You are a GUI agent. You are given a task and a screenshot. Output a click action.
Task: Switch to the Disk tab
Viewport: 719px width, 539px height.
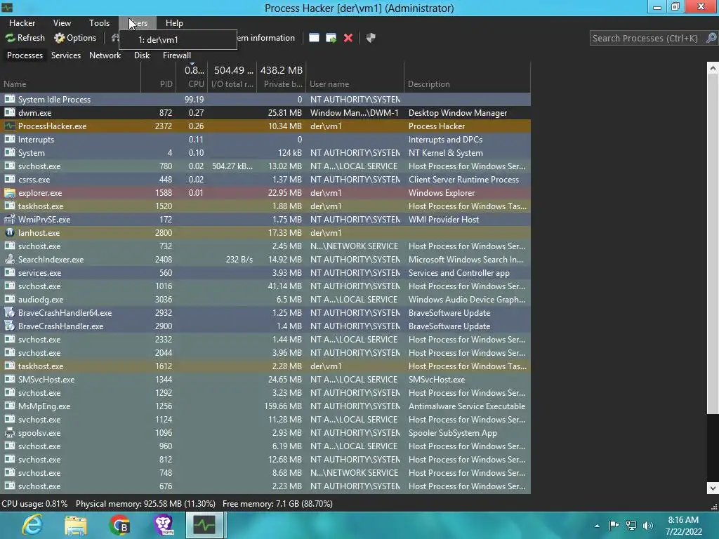(x=142, y=55)
